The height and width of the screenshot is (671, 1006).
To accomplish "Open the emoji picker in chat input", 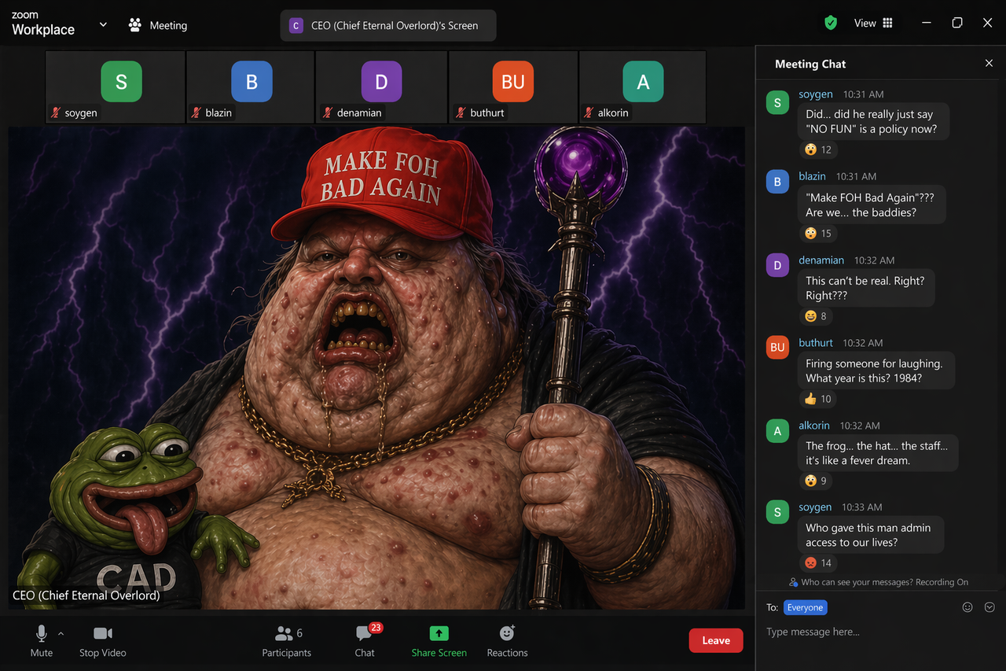I will 967,607.
